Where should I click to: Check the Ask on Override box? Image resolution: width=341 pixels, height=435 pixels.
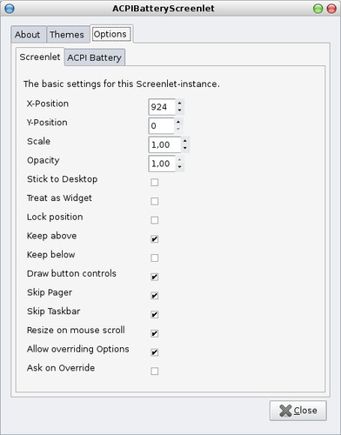tap(155, 371)
